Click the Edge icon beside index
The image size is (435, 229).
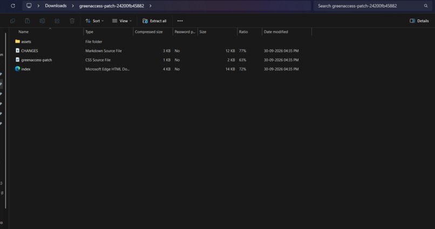tap(17, 69)
